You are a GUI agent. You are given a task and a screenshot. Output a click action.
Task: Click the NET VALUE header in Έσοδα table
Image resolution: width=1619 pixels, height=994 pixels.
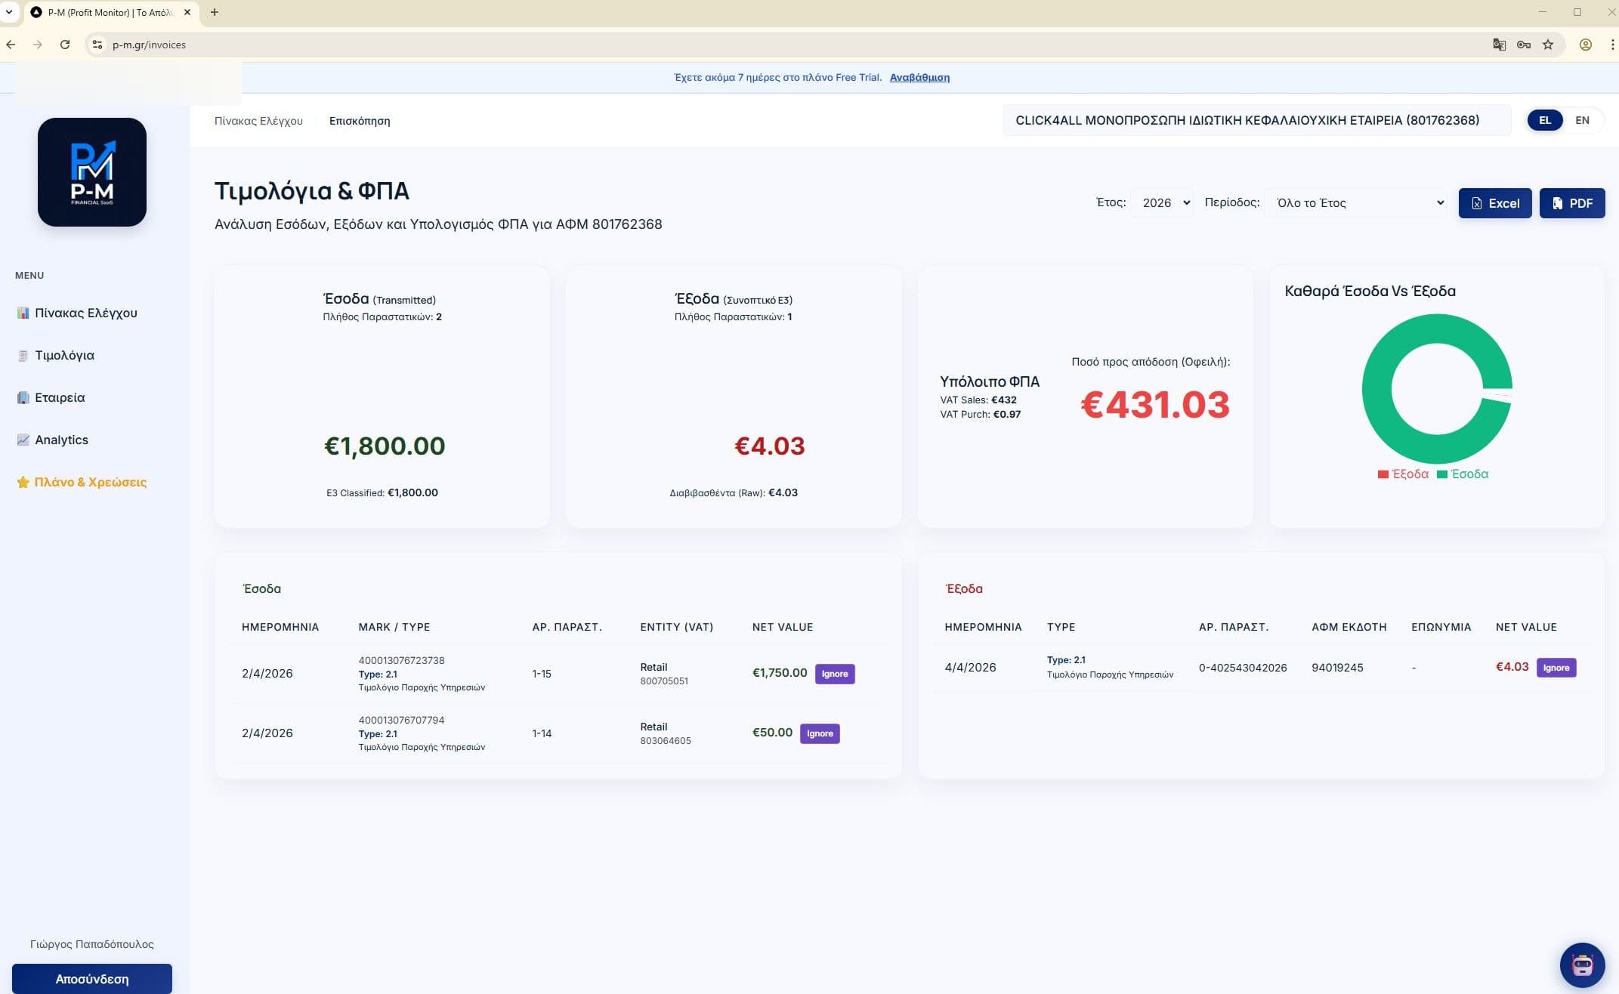[x=783, y=627]
